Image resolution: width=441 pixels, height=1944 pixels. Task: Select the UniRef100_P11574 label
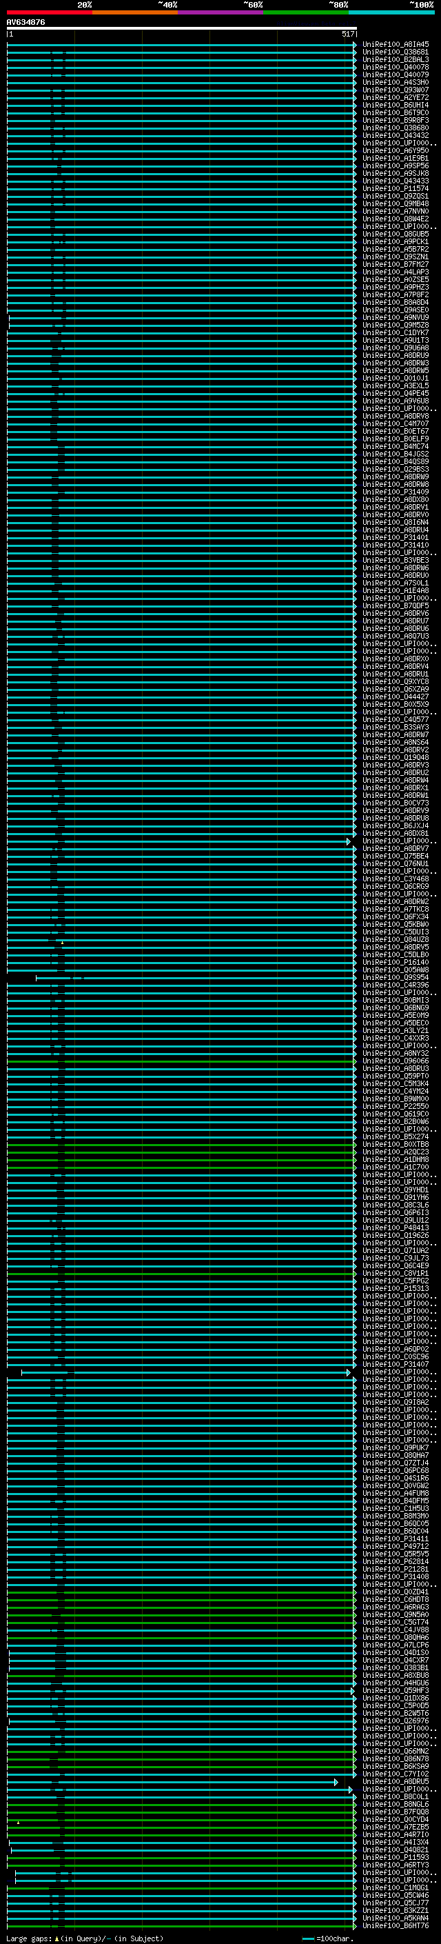pos(396,189)
